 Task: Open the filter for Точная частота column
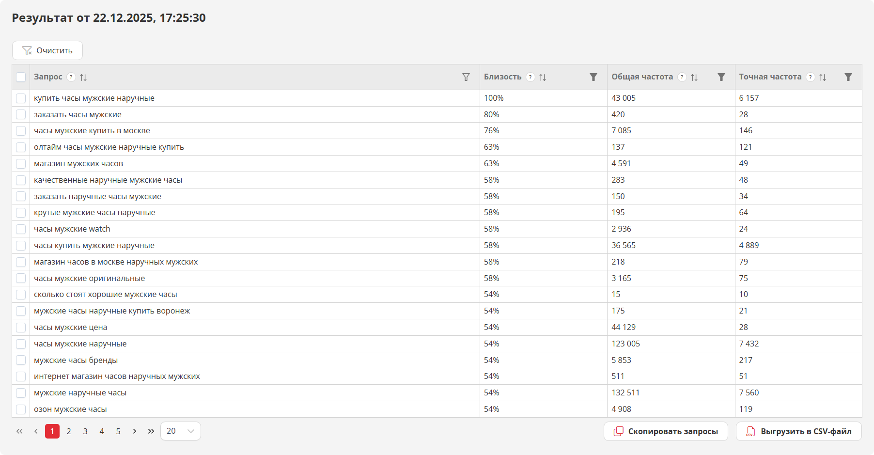pyautogui.click(x=848, y=78)
